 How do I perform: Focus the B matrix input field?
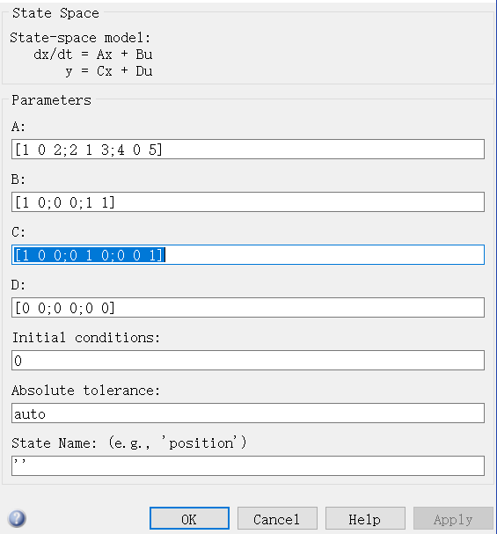click(x=248, y=202)
